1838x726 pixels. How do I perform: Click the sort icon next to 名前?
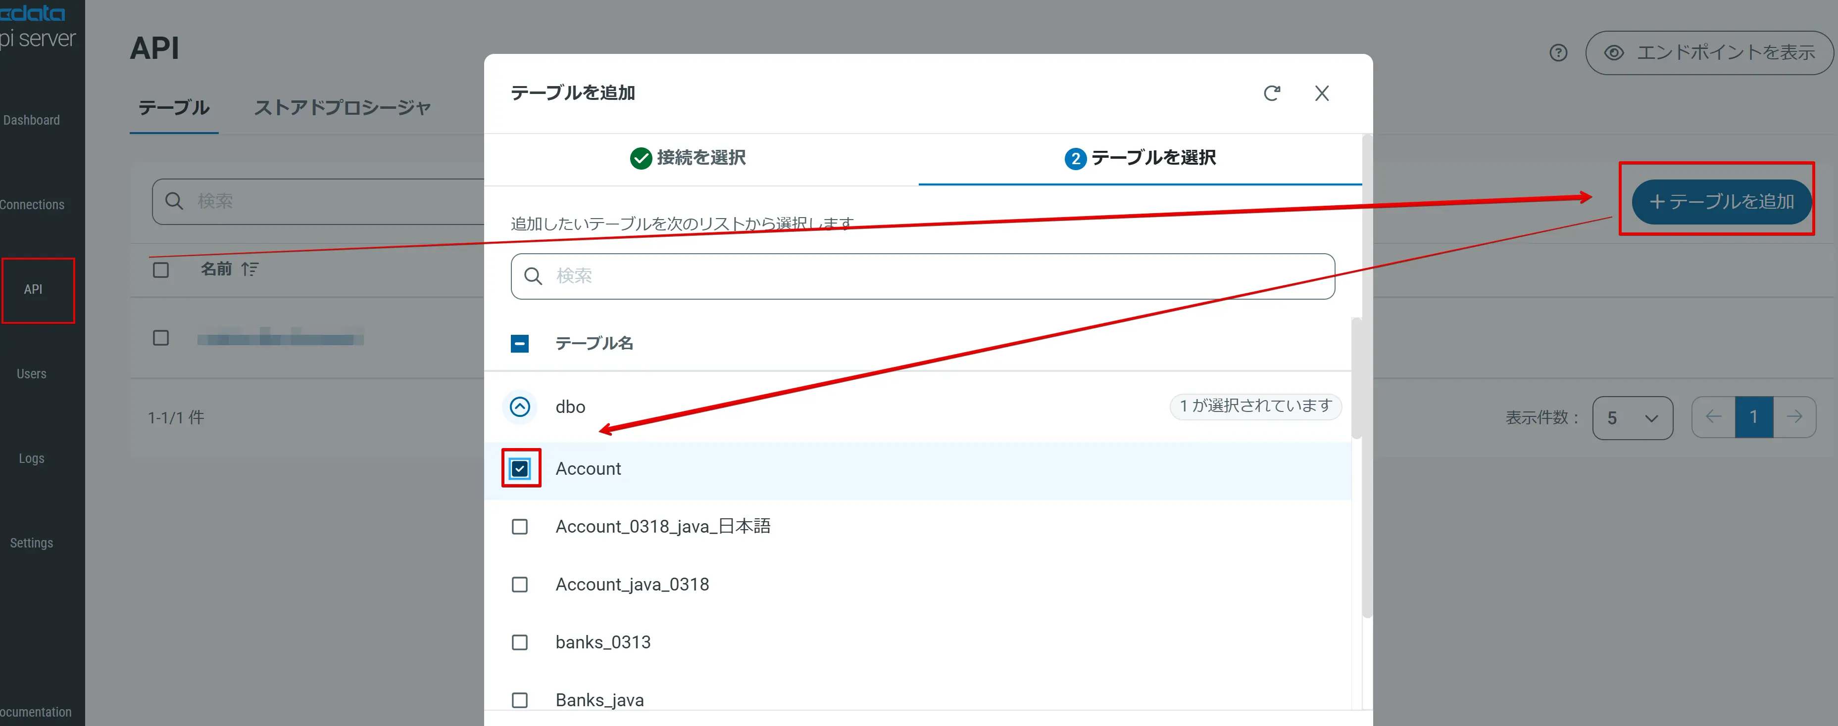coord(249,269)
